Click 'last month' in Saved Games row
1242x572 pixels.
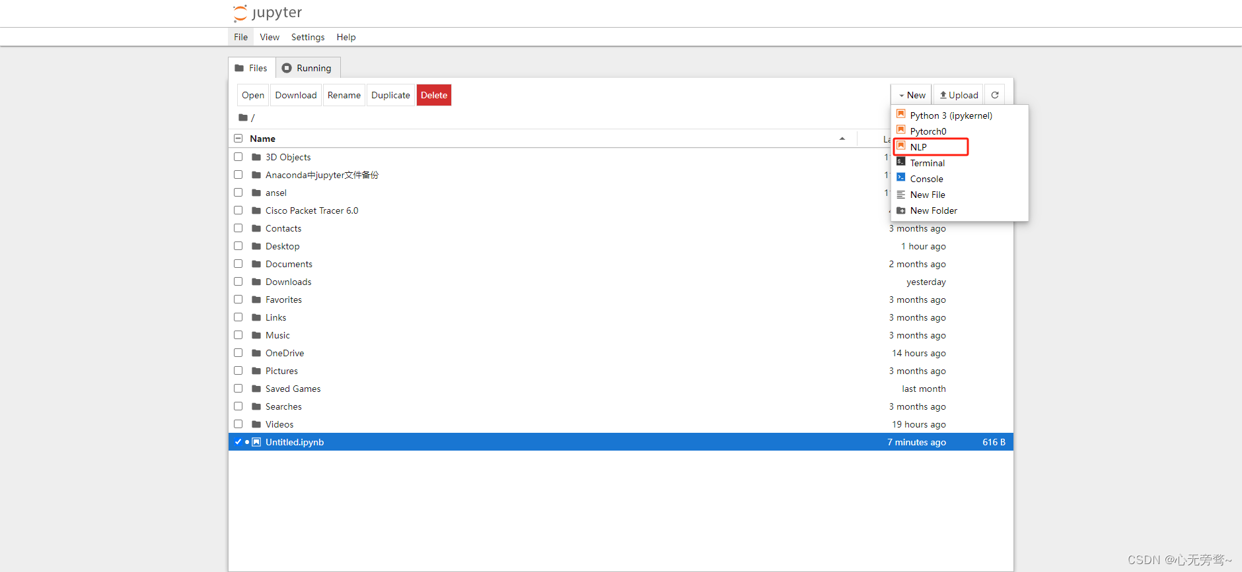point(924,389)
